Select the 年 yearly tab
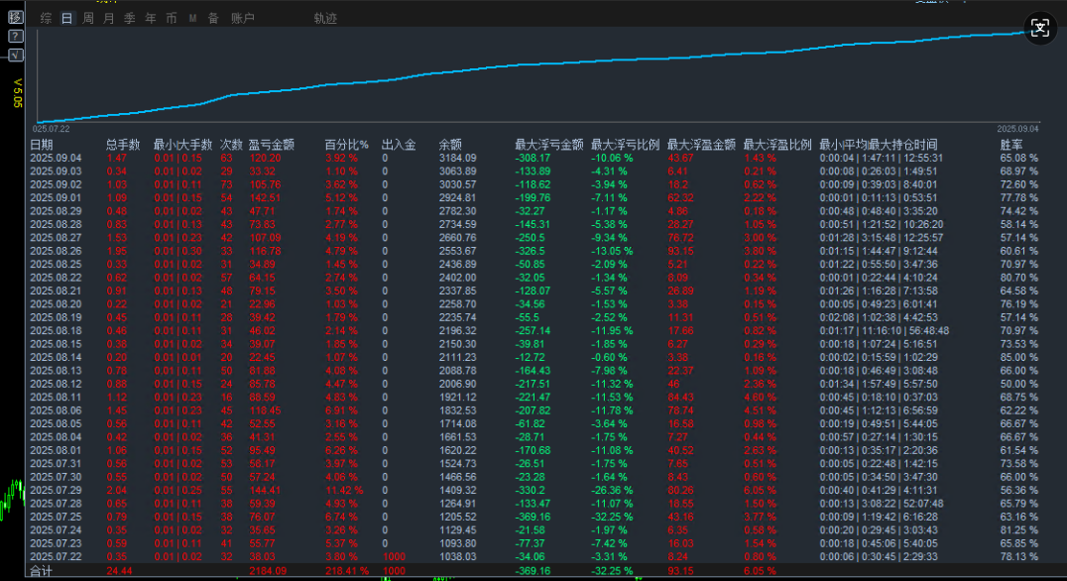 150,18
